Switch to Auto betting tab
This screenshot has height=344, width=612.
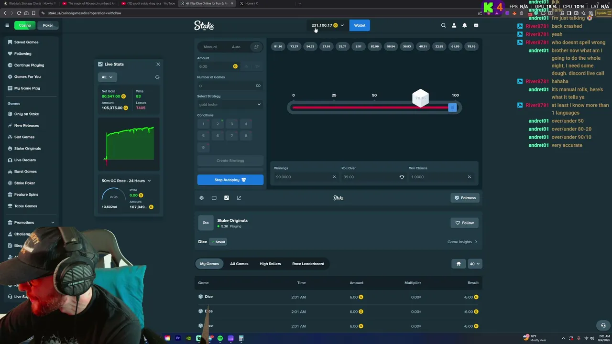coord(236,47)
